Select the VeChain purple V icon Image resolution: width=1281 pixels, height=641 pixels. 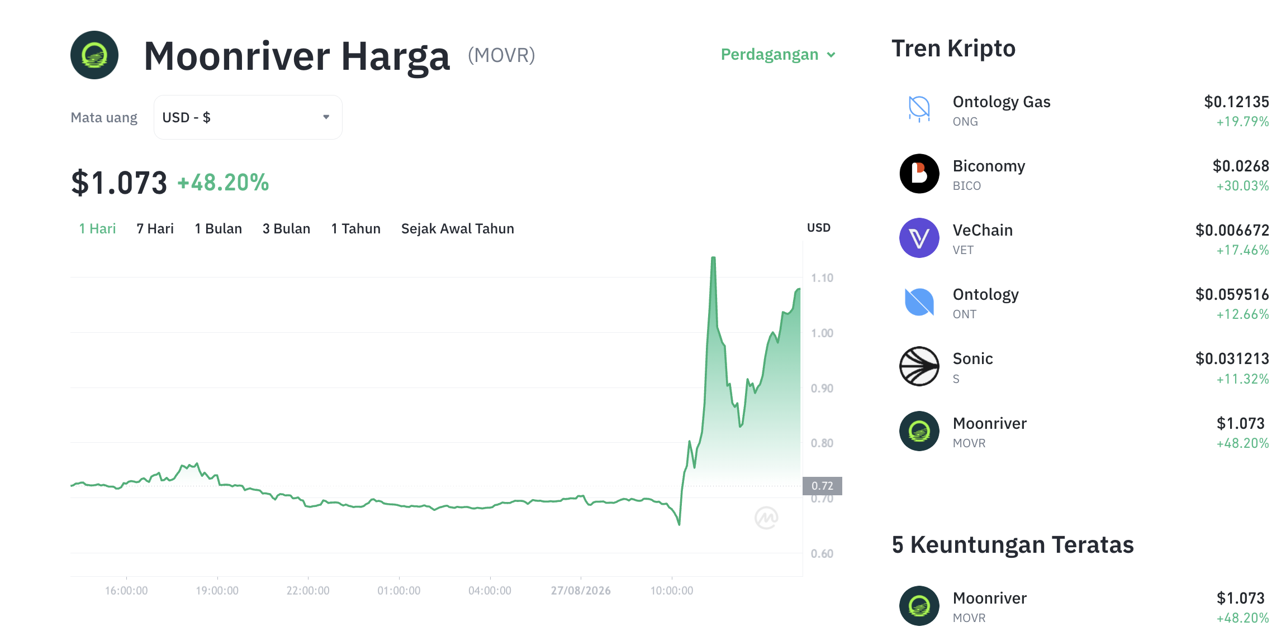click(919, 238)
